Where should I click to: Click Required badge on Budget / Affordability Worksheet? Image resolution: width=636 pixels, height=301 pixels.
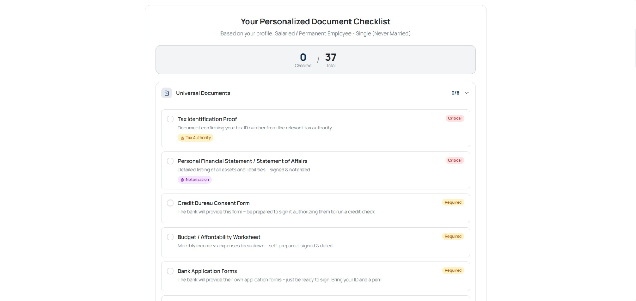[x=453, y=236]
